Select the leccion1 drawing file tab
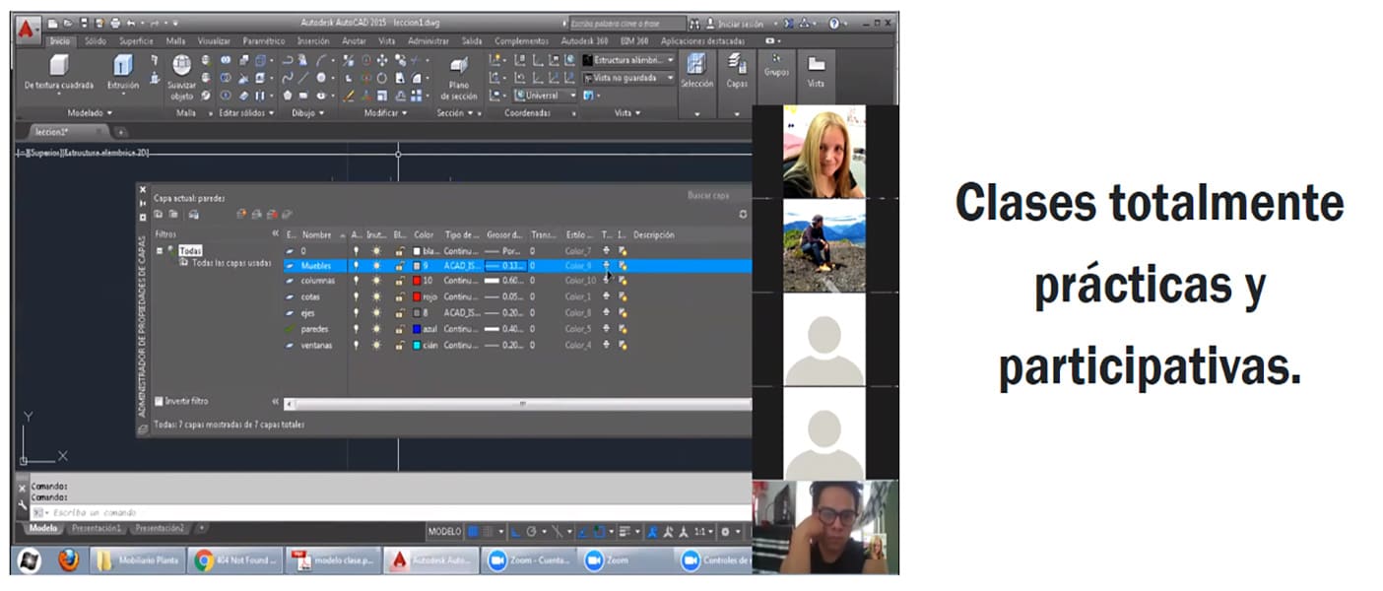 point(67,131)
